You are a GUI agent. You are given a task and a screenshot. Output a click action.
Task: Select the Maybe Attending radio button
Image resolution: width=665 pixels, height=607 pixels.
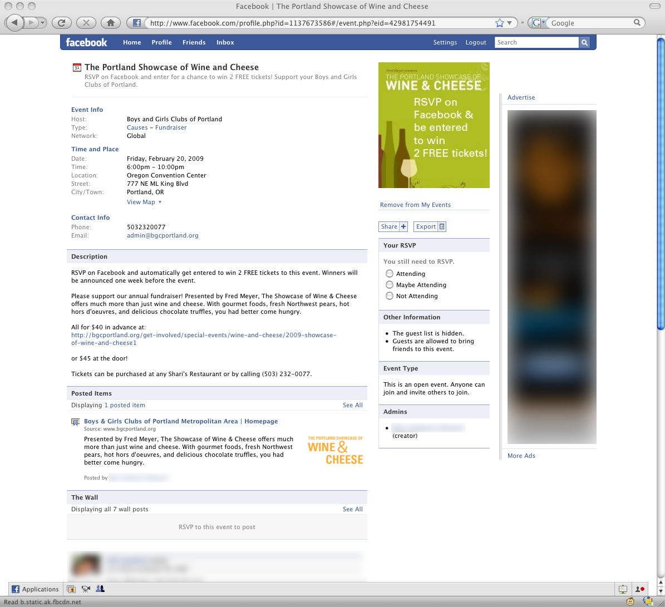pyautogui.click(x=390, y=284)
